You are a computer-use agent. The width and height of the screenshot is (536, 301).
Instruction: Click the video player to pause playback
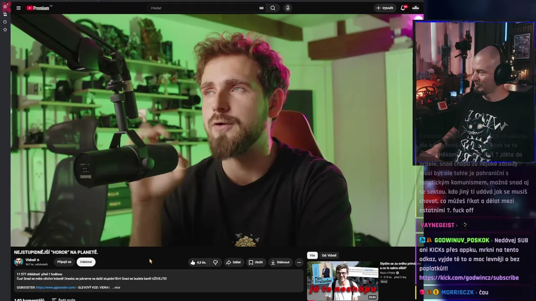click(211, 130)
